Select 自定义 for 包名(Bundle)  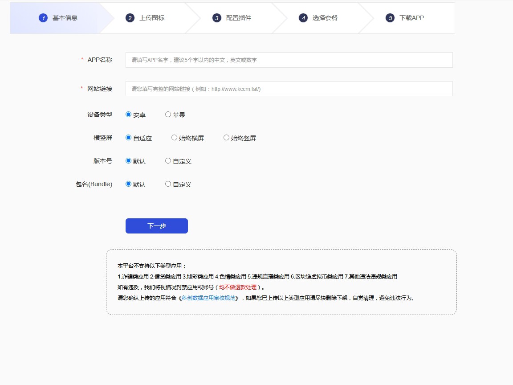pos(168,184)
